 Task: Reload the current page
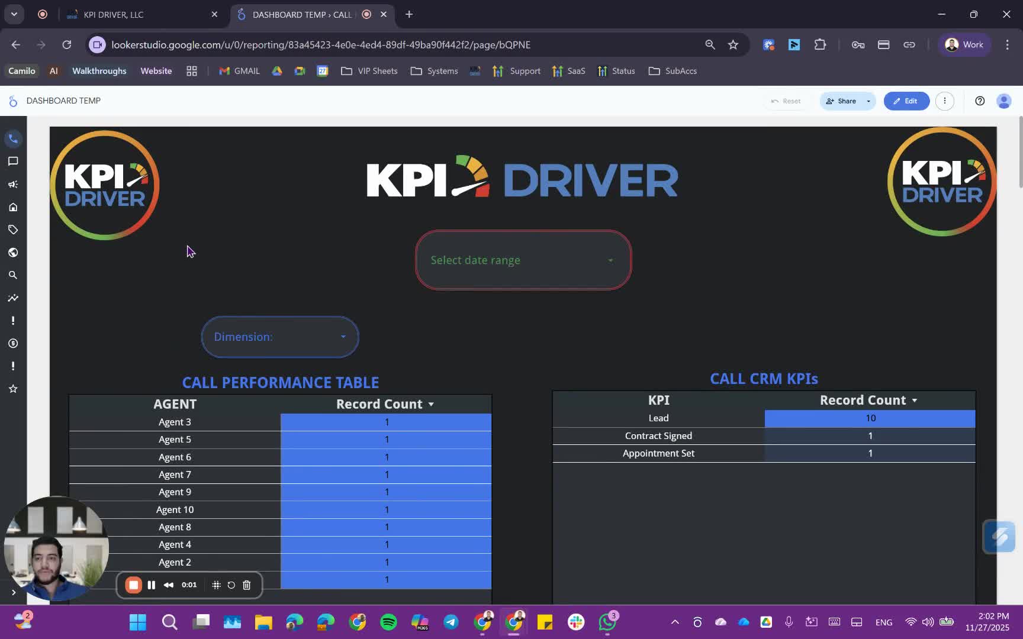pos(67,45)
